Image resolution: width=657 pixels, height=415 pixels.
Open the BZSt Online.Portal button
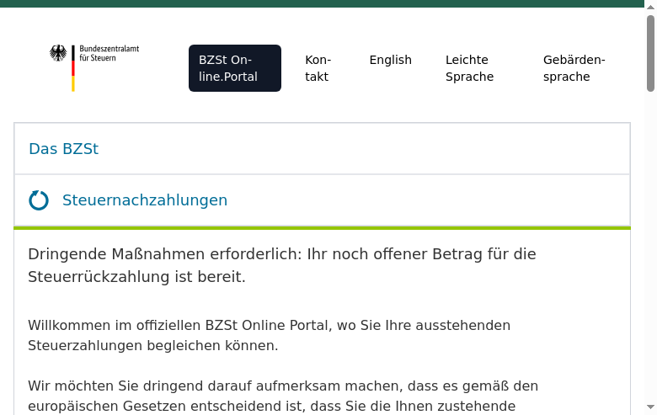click(x=235, y=68)
